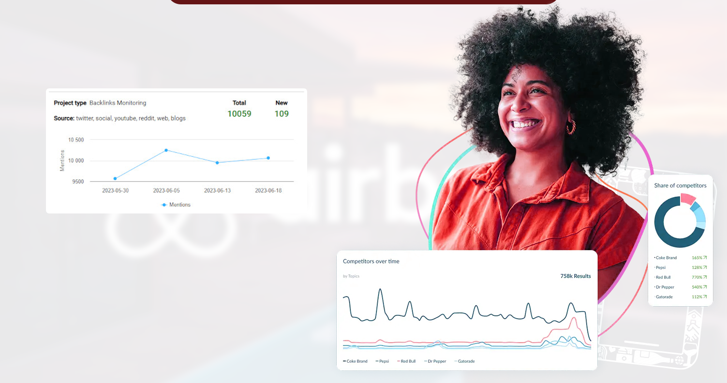Toggle Red Bull line in the chart legend
Viewport: 727px width, 383px height.
(x=406, y=361)
